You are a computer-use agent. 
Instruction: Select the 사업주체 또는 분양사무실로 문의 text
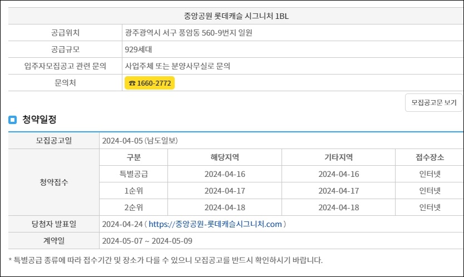coord(177,66)
